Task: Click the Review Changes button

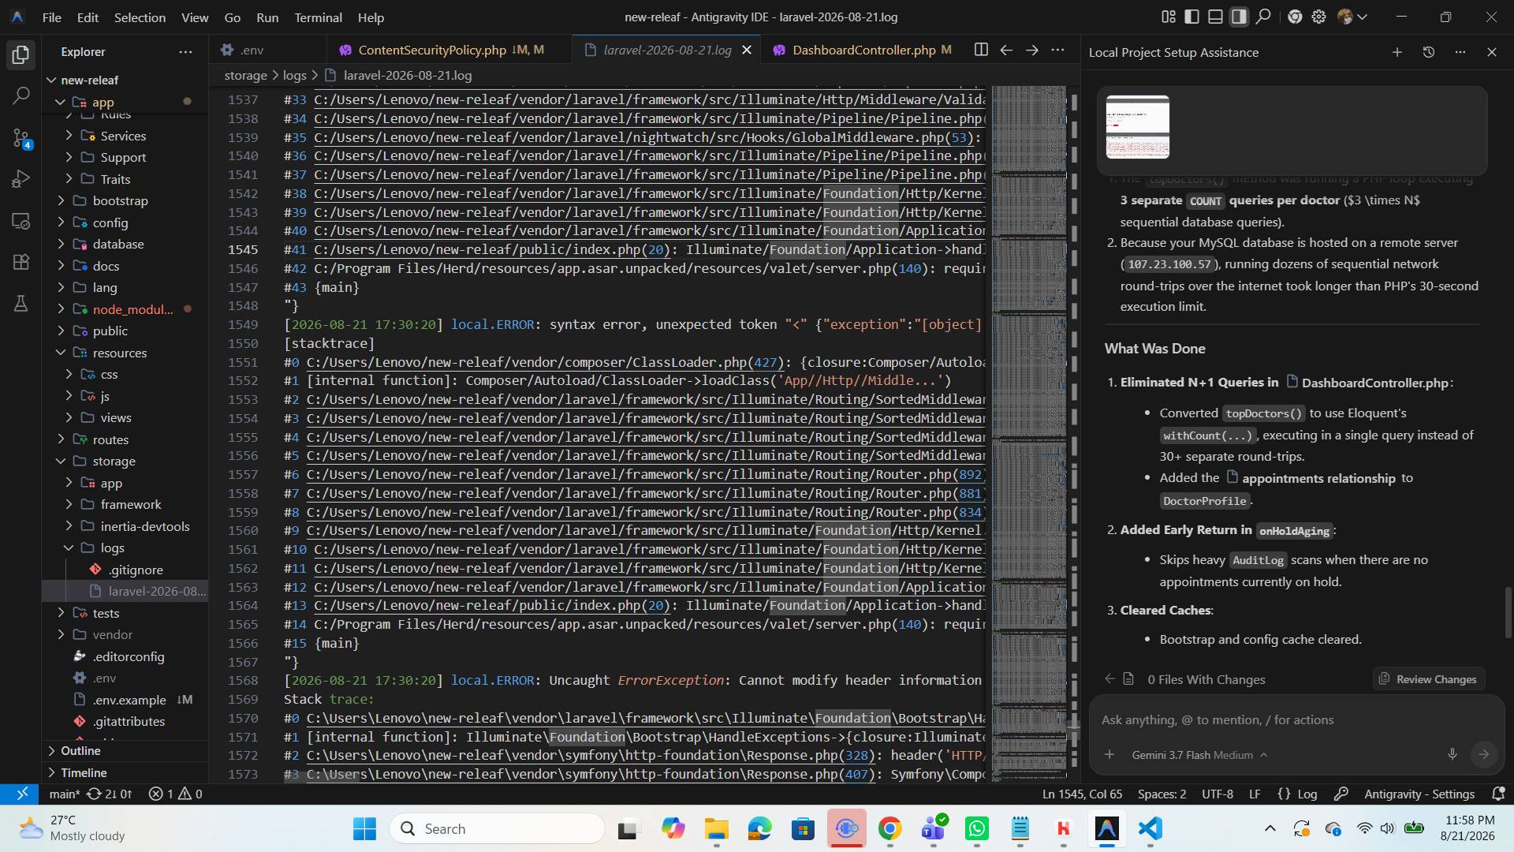Action: [x=1428, y=679]
